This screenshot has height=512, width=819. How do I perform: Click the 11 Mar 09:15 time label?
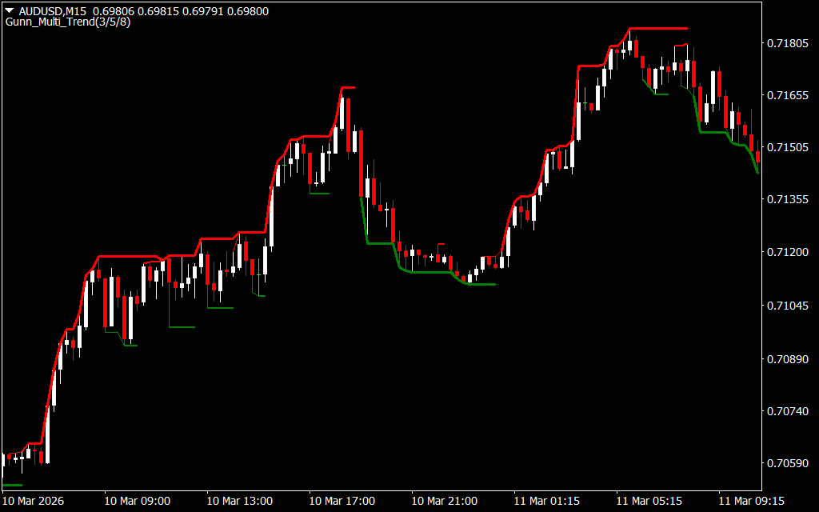point(751,501)
